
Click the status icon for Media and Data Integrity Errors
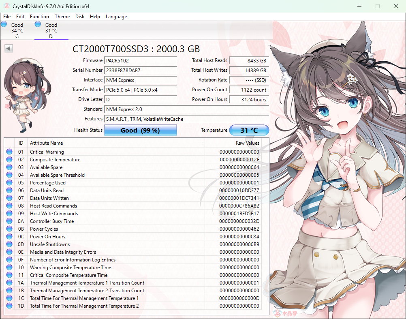coord(9,252)
